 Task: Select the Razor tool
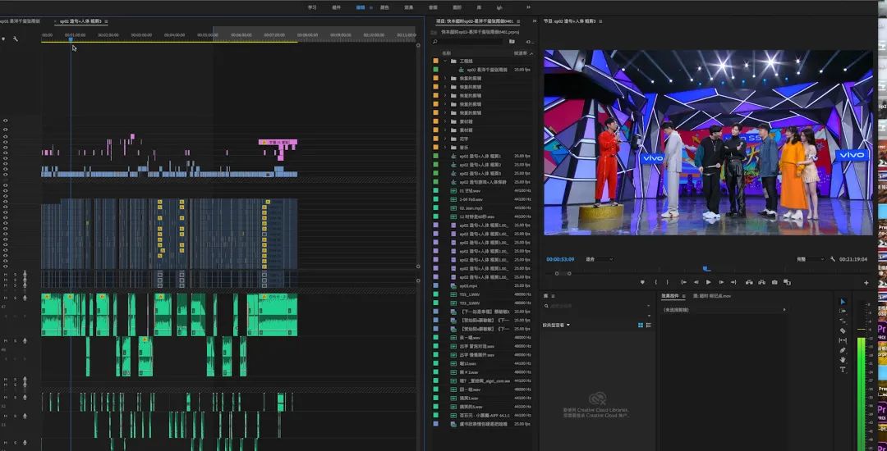click(x=842, y=330)
